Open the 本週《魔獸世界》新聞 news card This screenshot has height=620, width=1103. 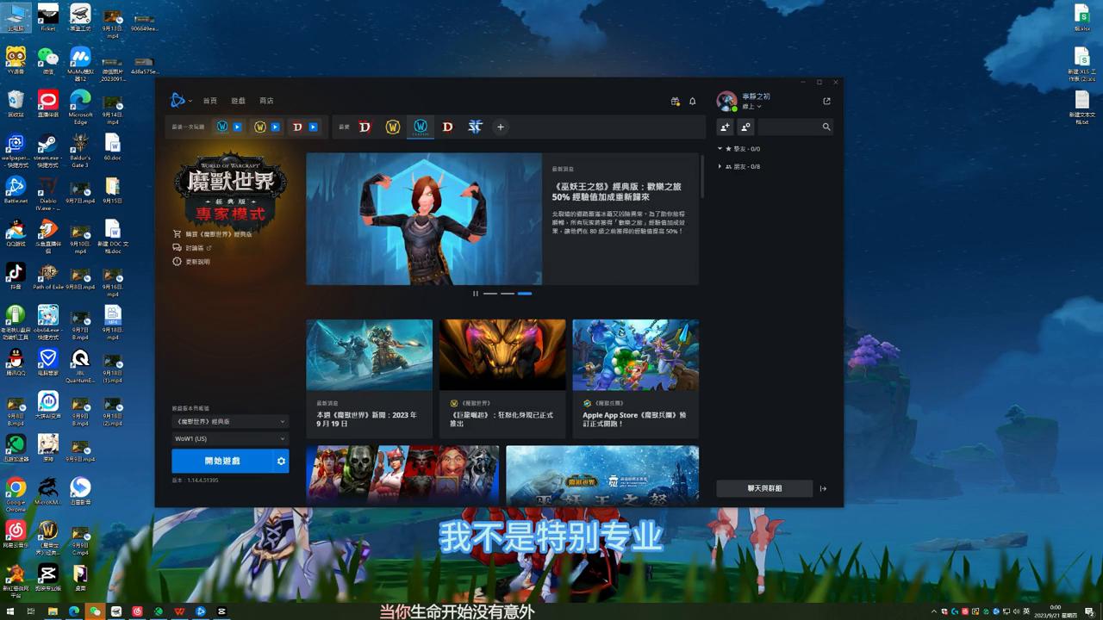[x=369, y=379]
